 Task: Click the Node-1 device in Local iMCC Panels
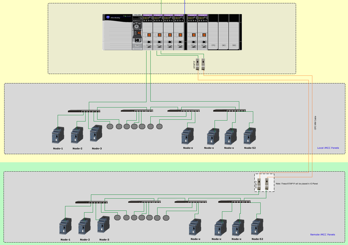[x=57, y=136]
